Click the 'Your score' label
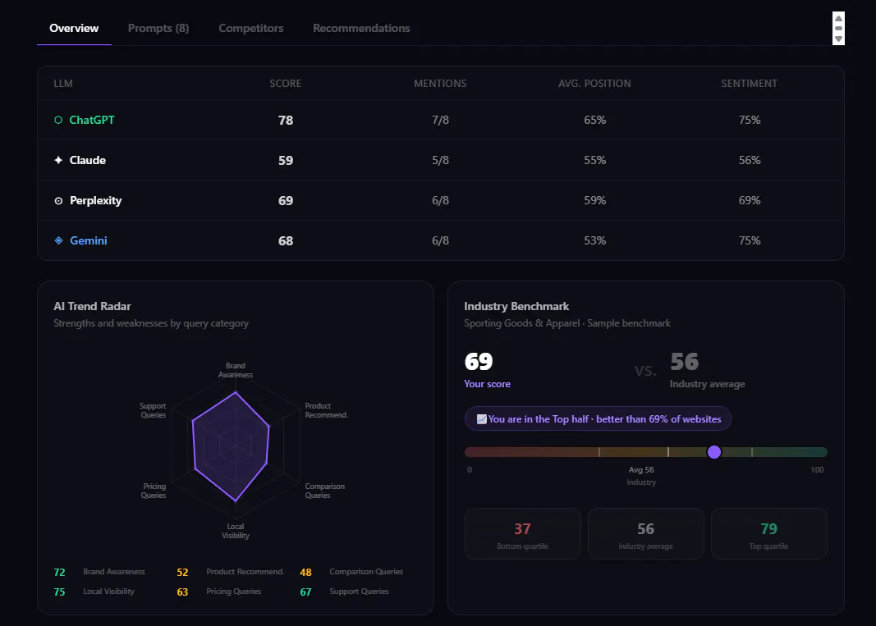The height and width of the screenshot is (626, 876). (x=487, y=384)
